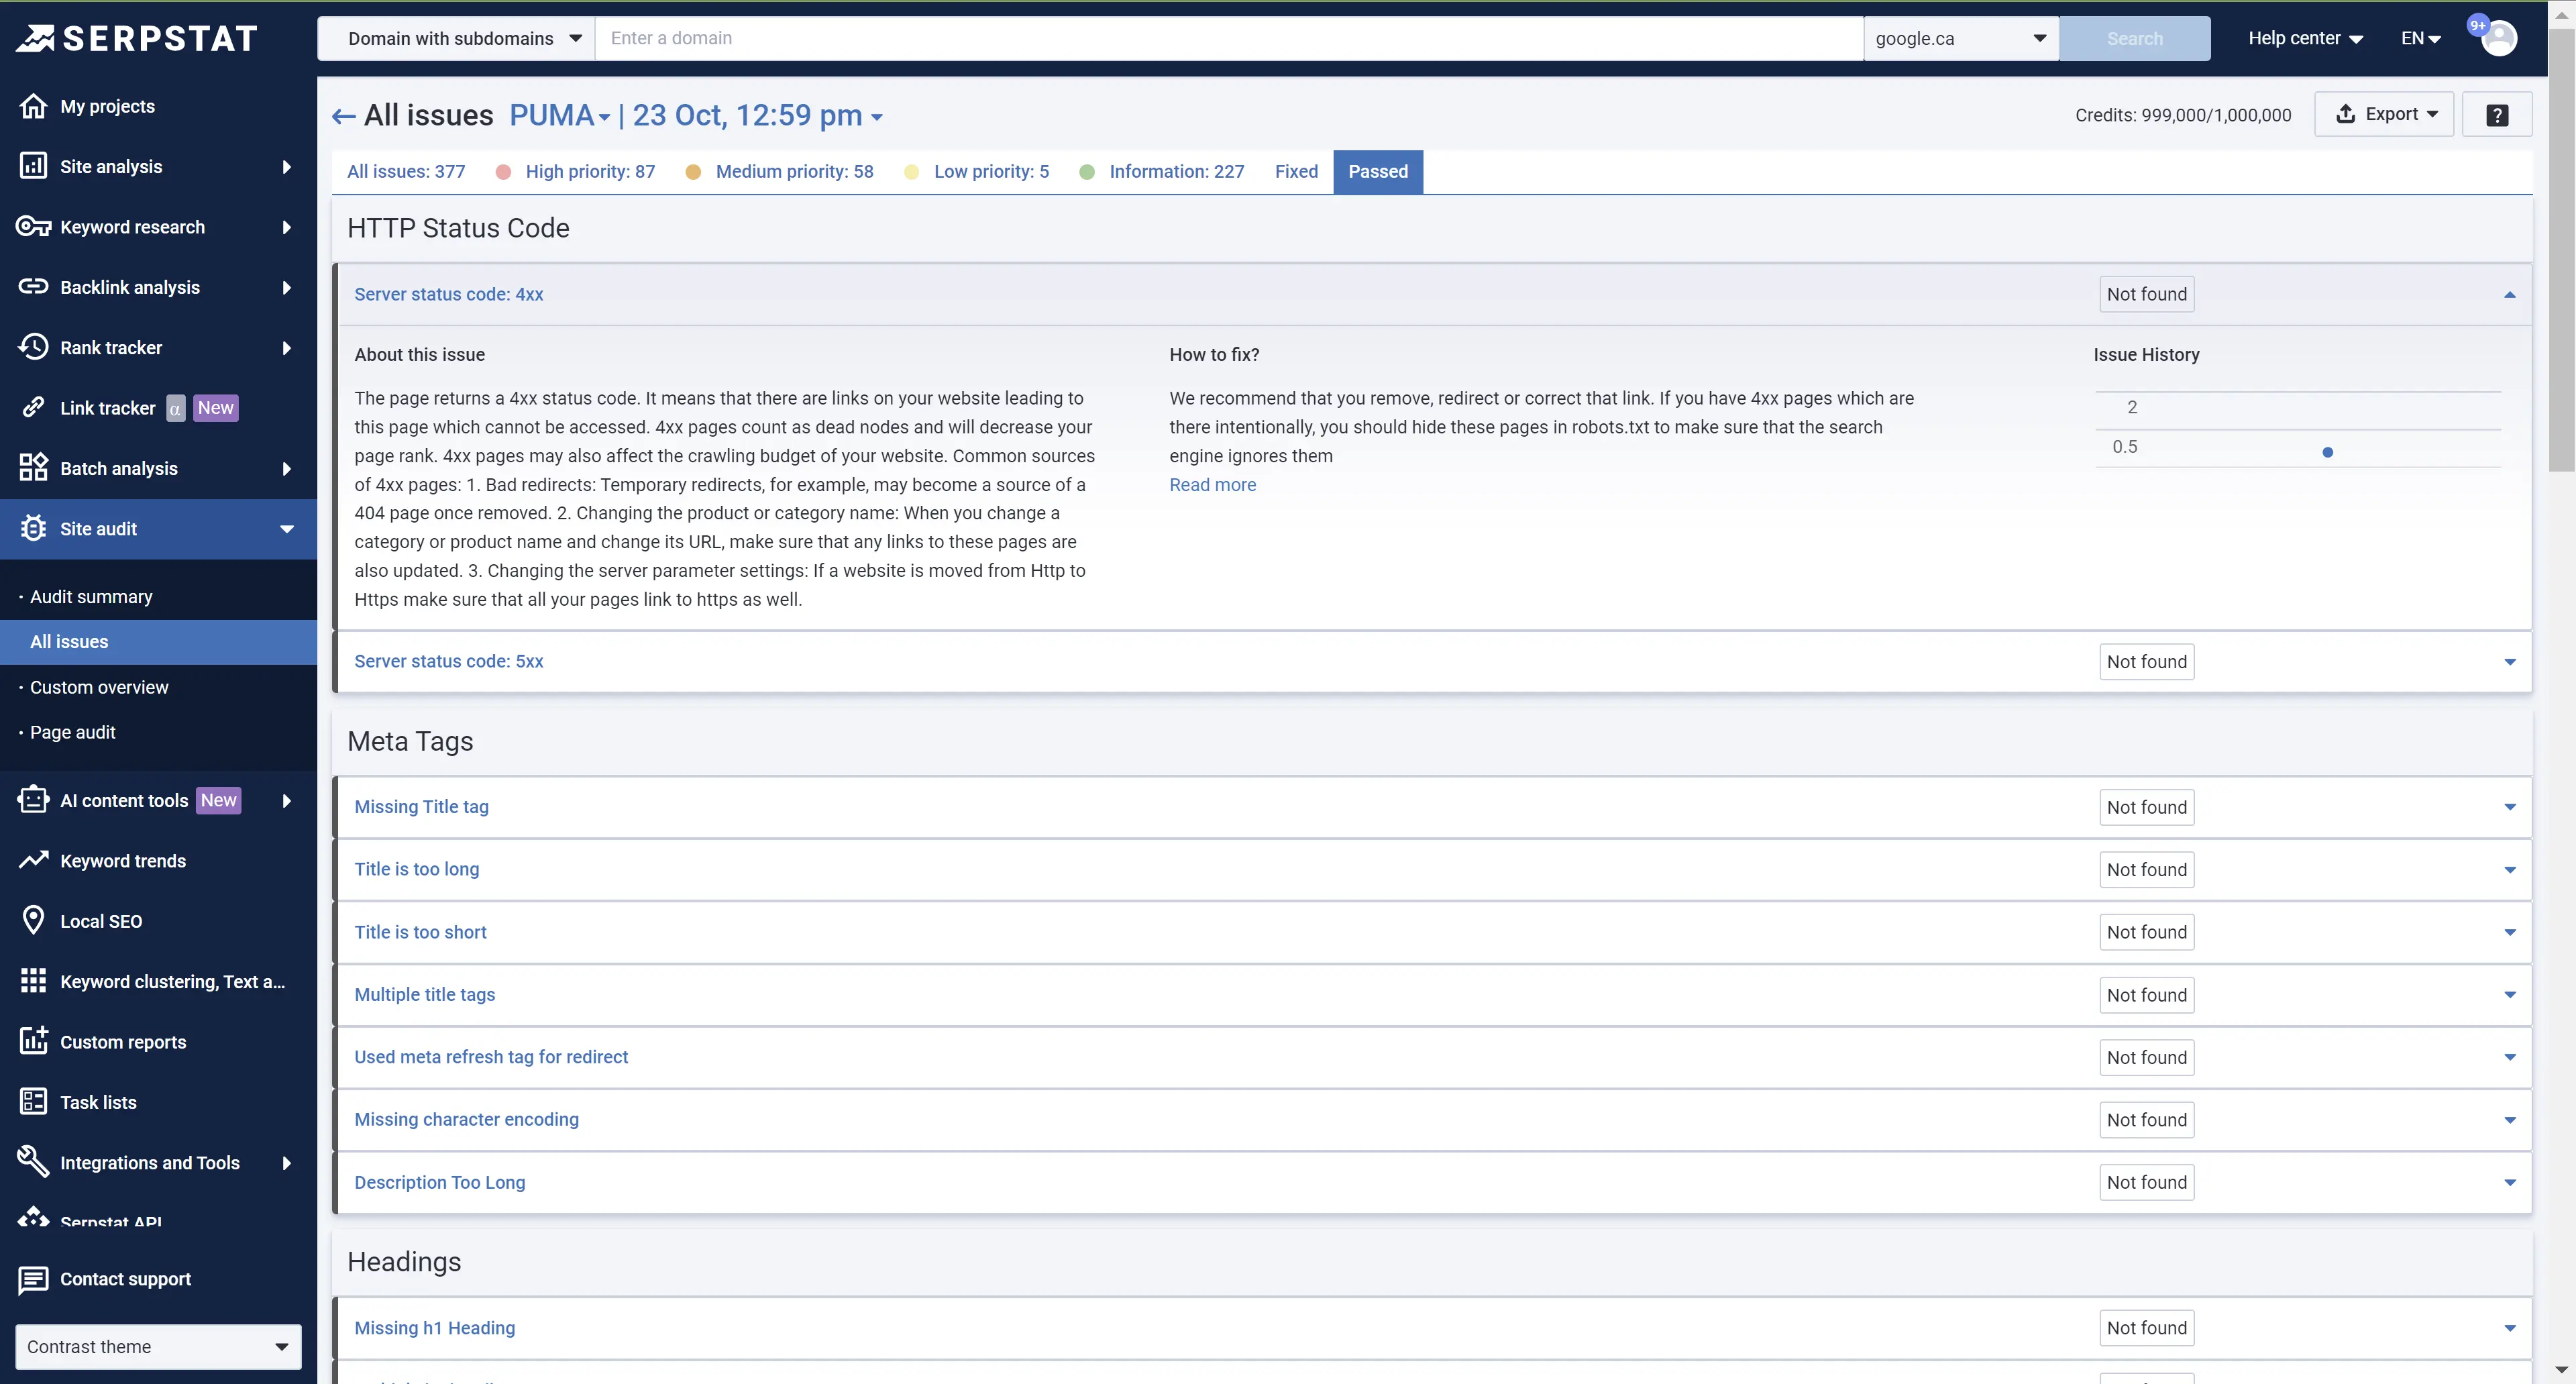Expand the Missing Title tag row
The height and width of the screenshot is (1384, 2576).
pyautogui.click(x=2509, y=807)
